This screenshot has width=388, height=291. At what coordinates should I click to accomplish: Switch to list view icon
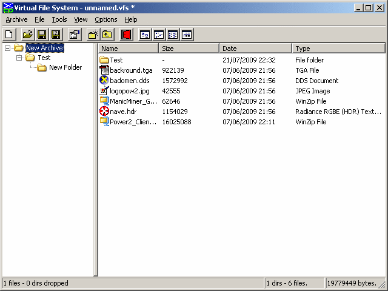173,35
